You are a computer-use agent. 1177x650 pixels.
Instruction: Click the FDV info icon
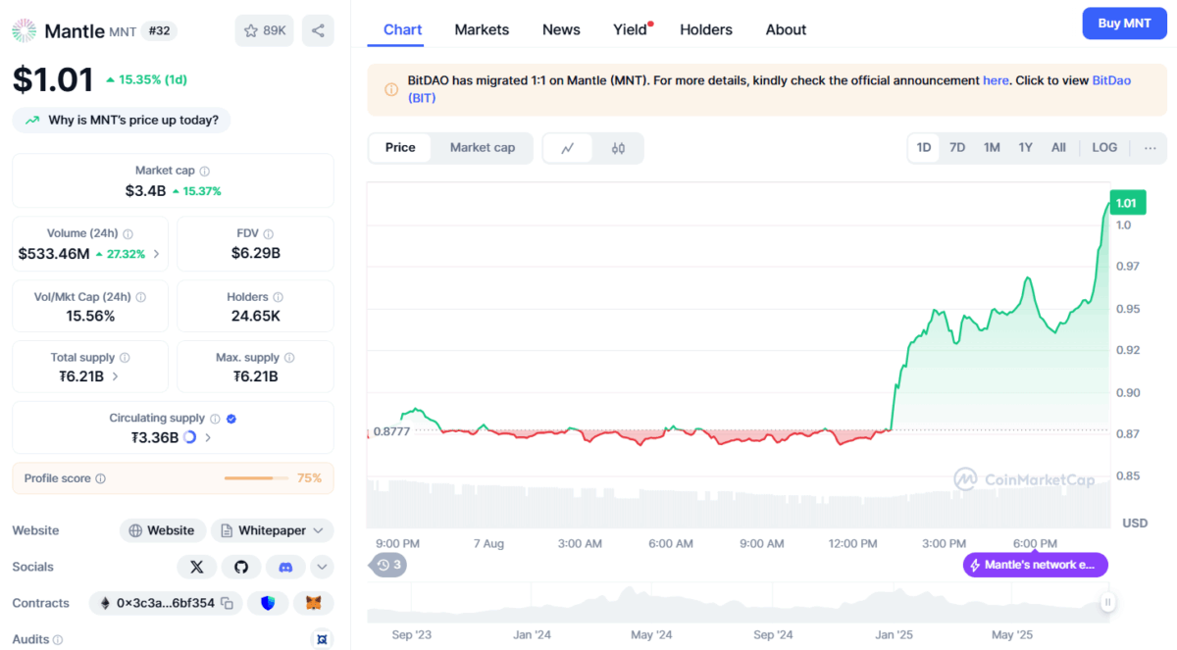coord(269,233)
